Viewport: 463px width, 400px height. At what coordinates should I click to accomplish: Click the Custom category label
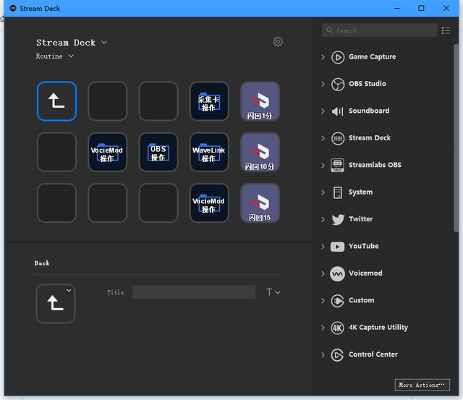362,300
